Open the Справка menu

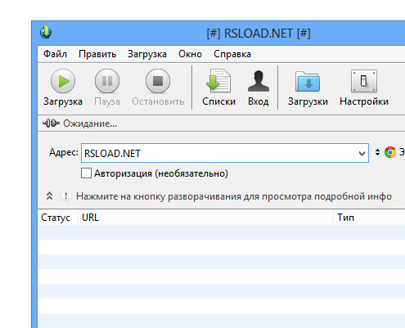click(232, 54)
